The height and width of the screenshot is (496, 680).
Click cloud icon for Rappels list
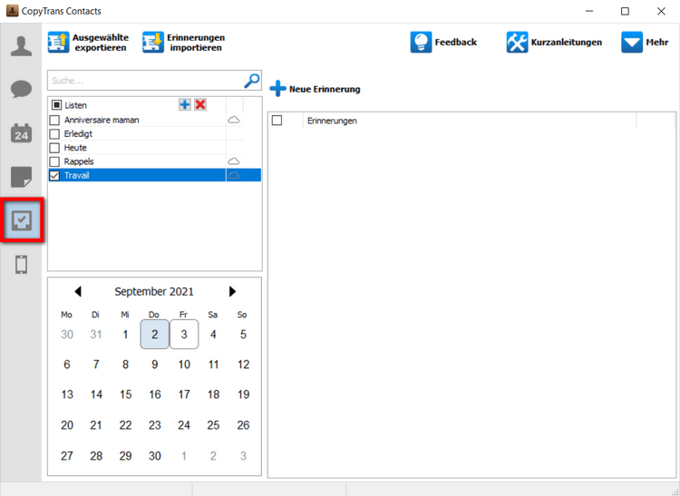click(234, 161)
